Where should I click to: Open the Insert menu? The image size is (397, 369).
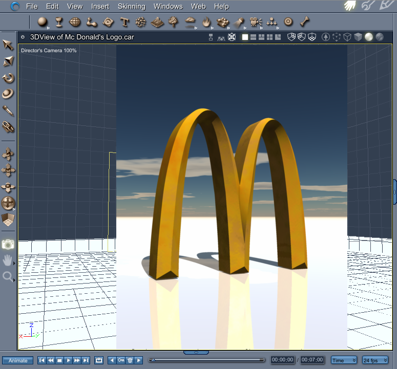100,6
